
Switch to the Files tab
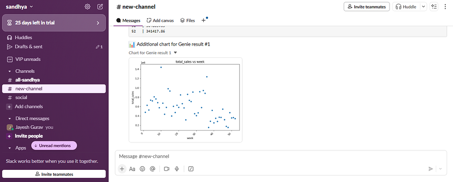tap(187, 20)
